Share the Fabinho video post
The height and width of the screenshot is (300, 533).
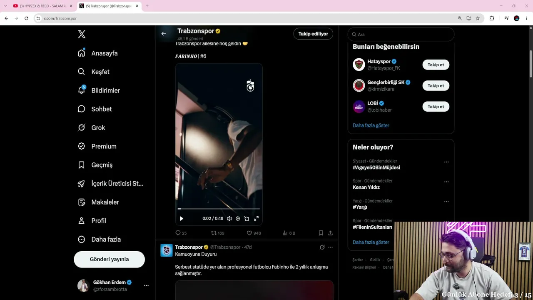[x=330, y=233]
